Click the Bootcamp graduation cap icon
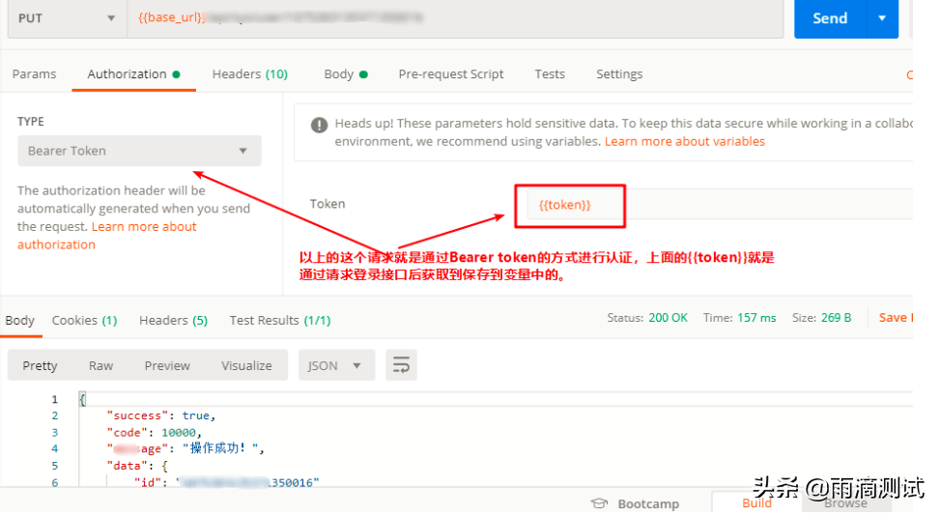 (x=599, y=503)
